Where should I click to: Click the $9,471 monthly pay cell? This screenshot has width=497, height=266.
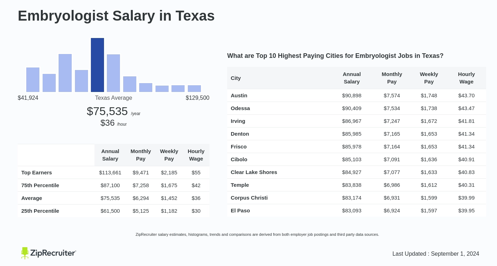point(141,173)
